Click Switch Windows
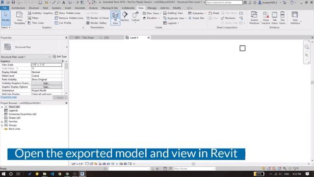Screen dimensions: 314x177 tap(254, 18)
